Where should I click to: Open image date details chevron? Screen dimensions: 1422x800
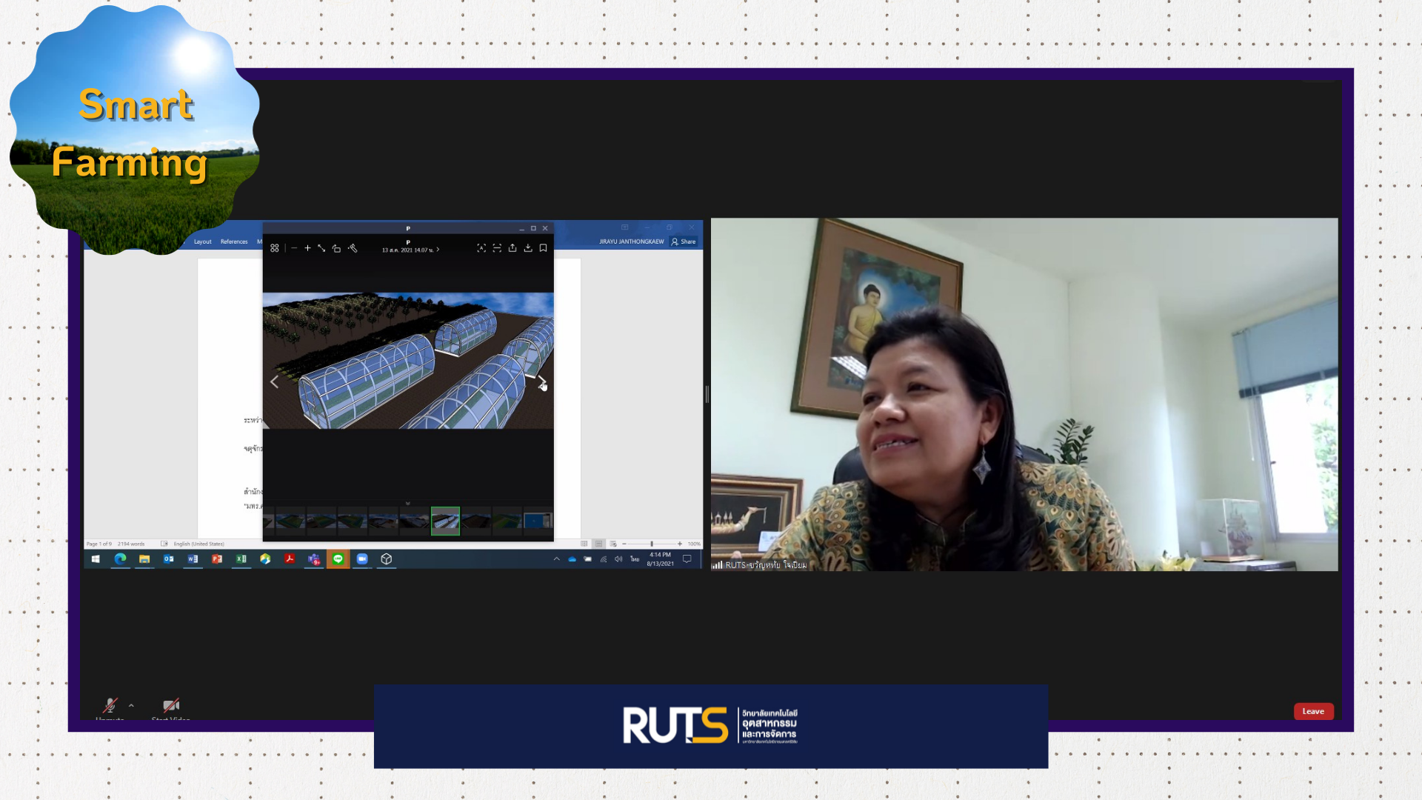(438, 250)
